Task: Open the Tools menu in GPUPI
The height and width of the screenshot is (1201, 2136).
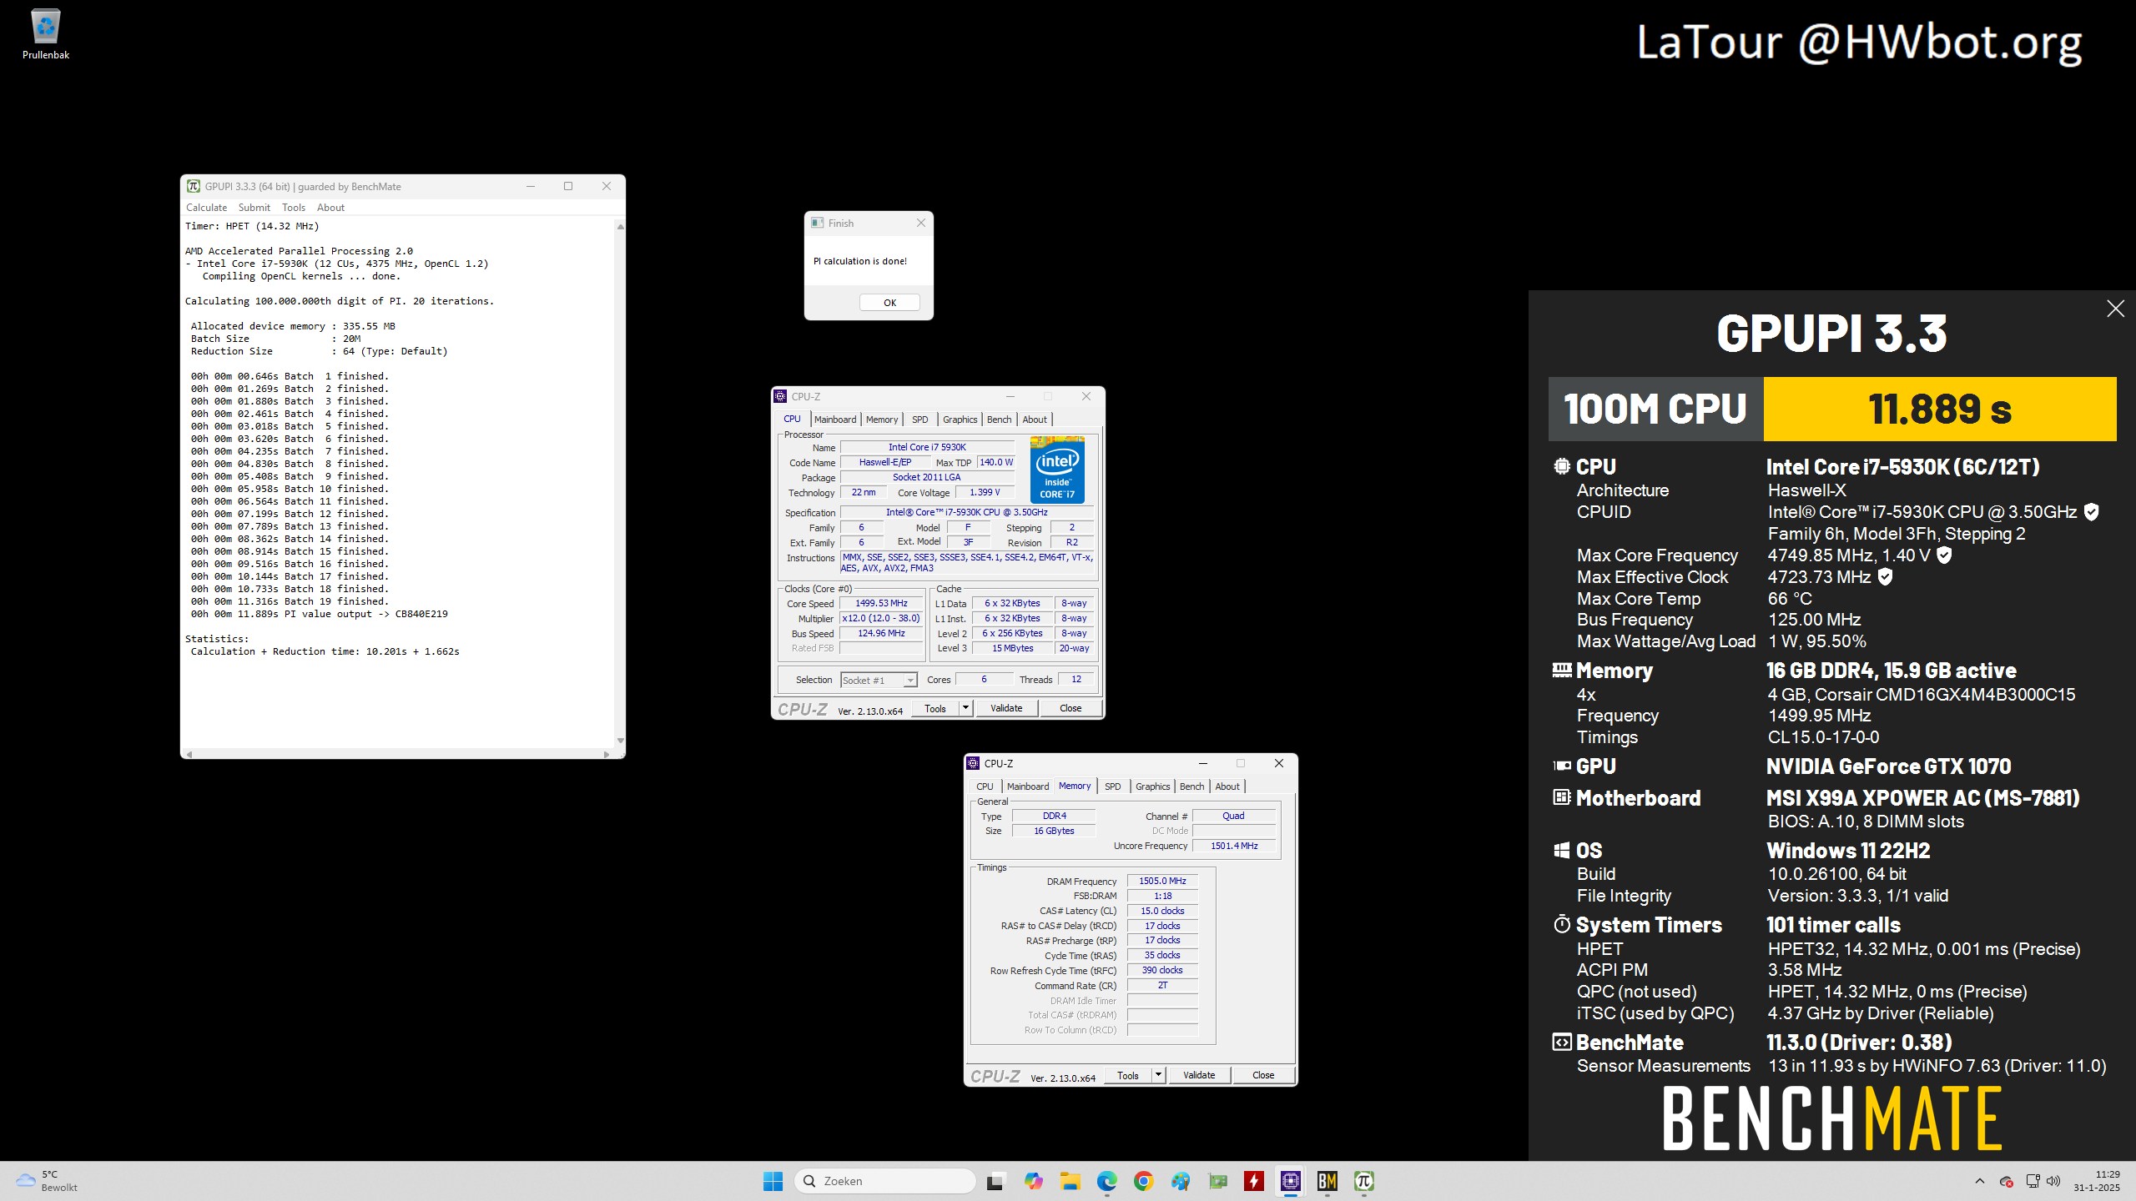Action: [294, 208]
